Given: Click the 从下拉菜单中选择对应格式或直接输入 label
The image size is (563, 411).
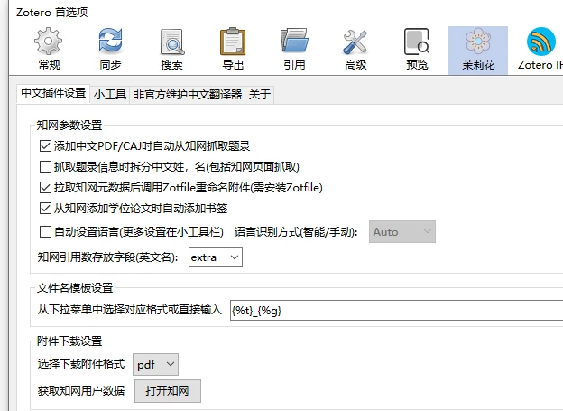Looking at the screenshot, I should (x=130, y=310).
